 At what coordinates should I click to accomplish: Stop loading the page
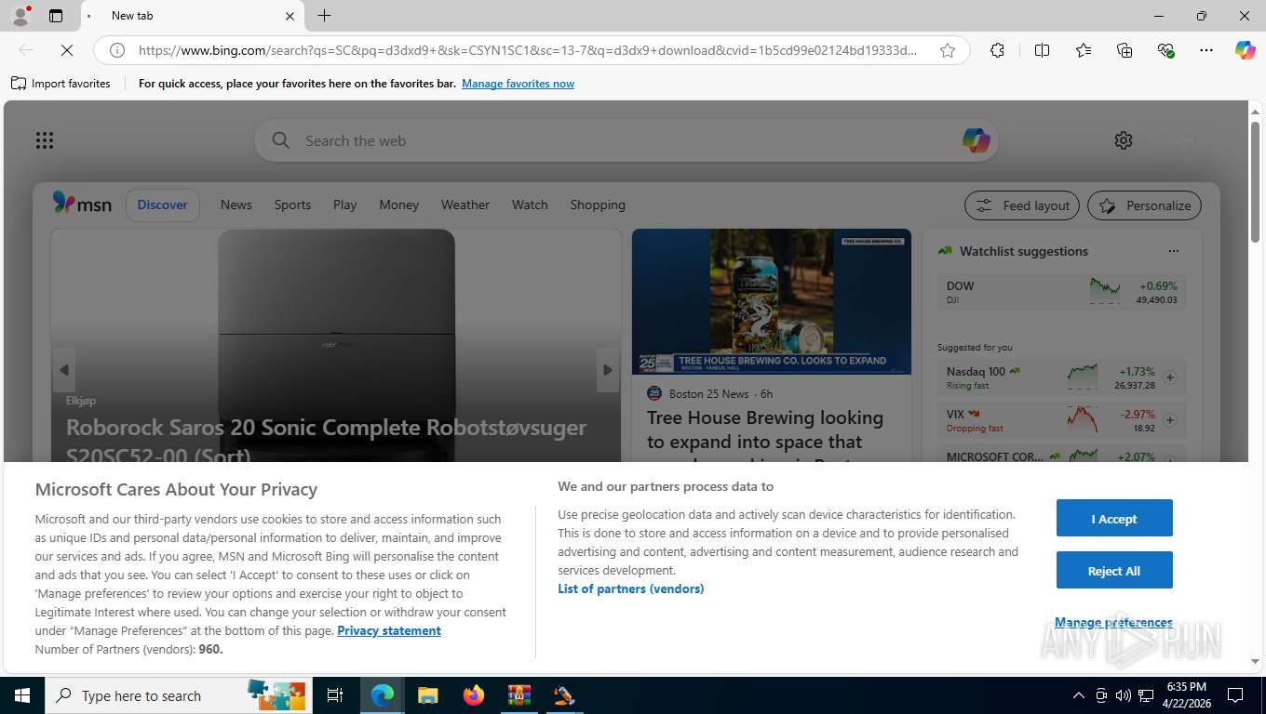point(66,50)
